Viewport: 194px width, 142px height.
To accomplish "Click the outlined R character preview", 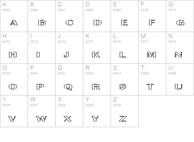I will tap(96, 87).
